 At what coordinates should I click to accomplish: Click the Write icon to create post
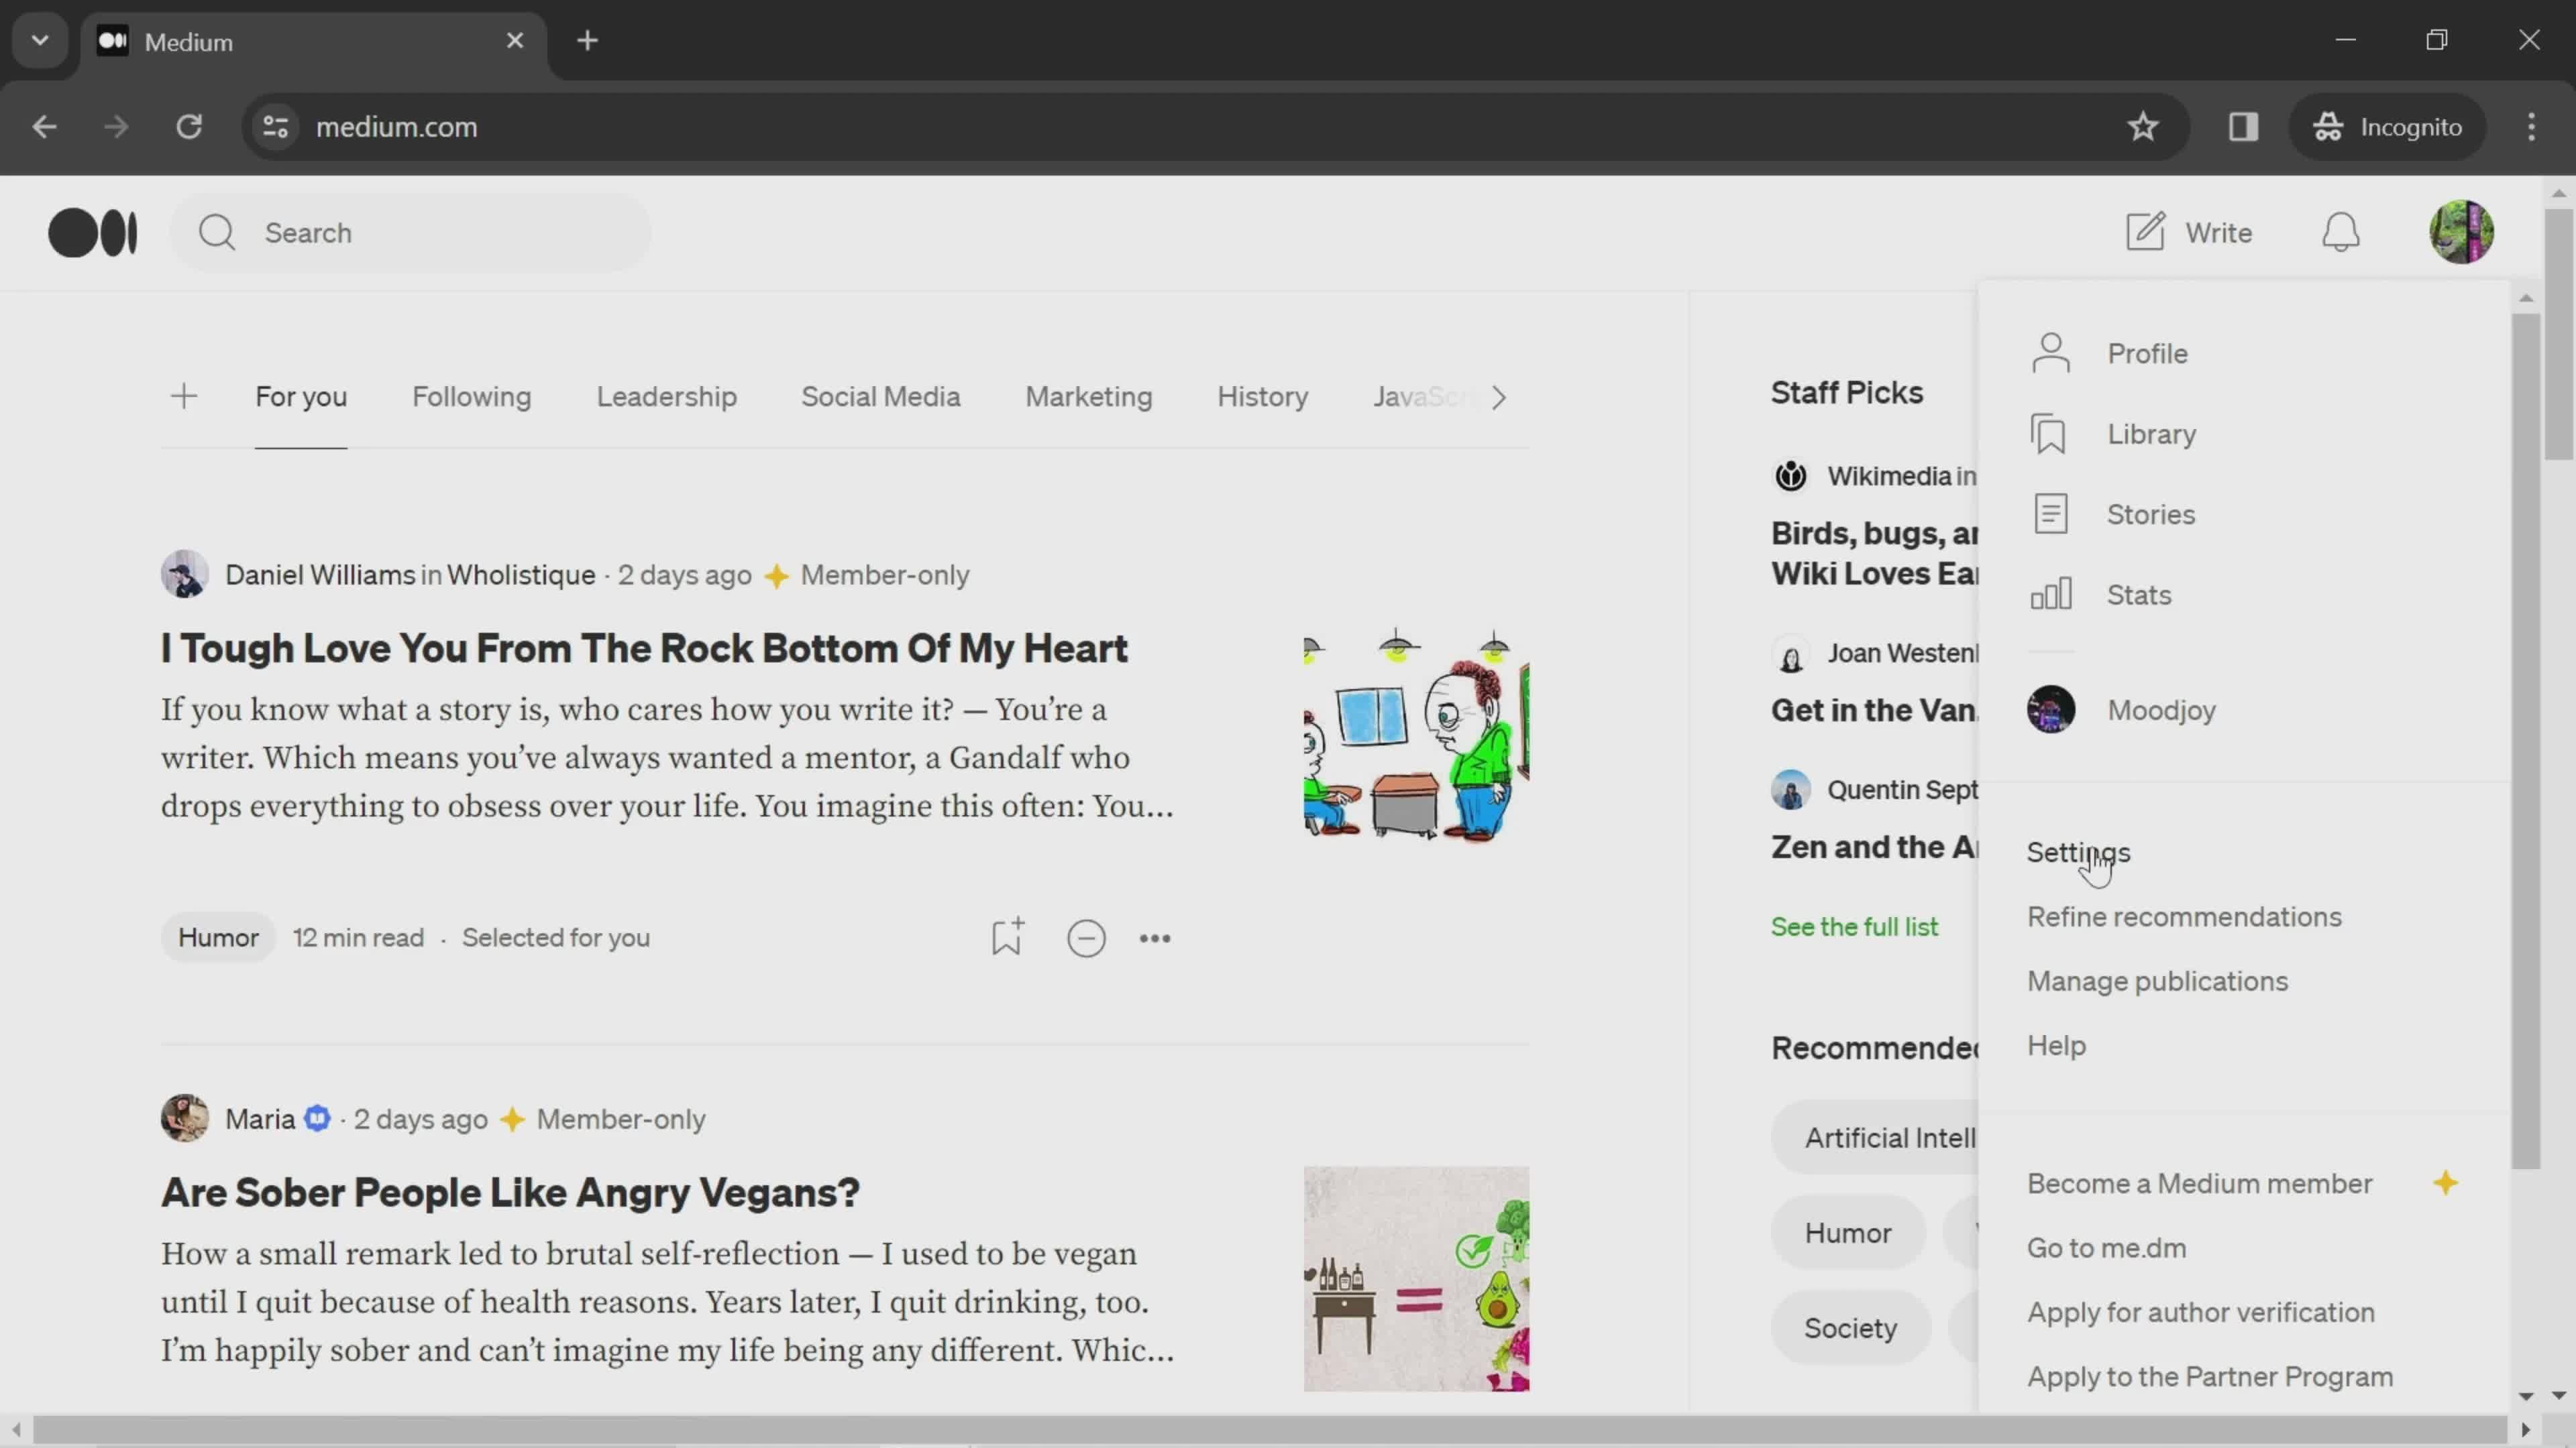(2146, 230)
